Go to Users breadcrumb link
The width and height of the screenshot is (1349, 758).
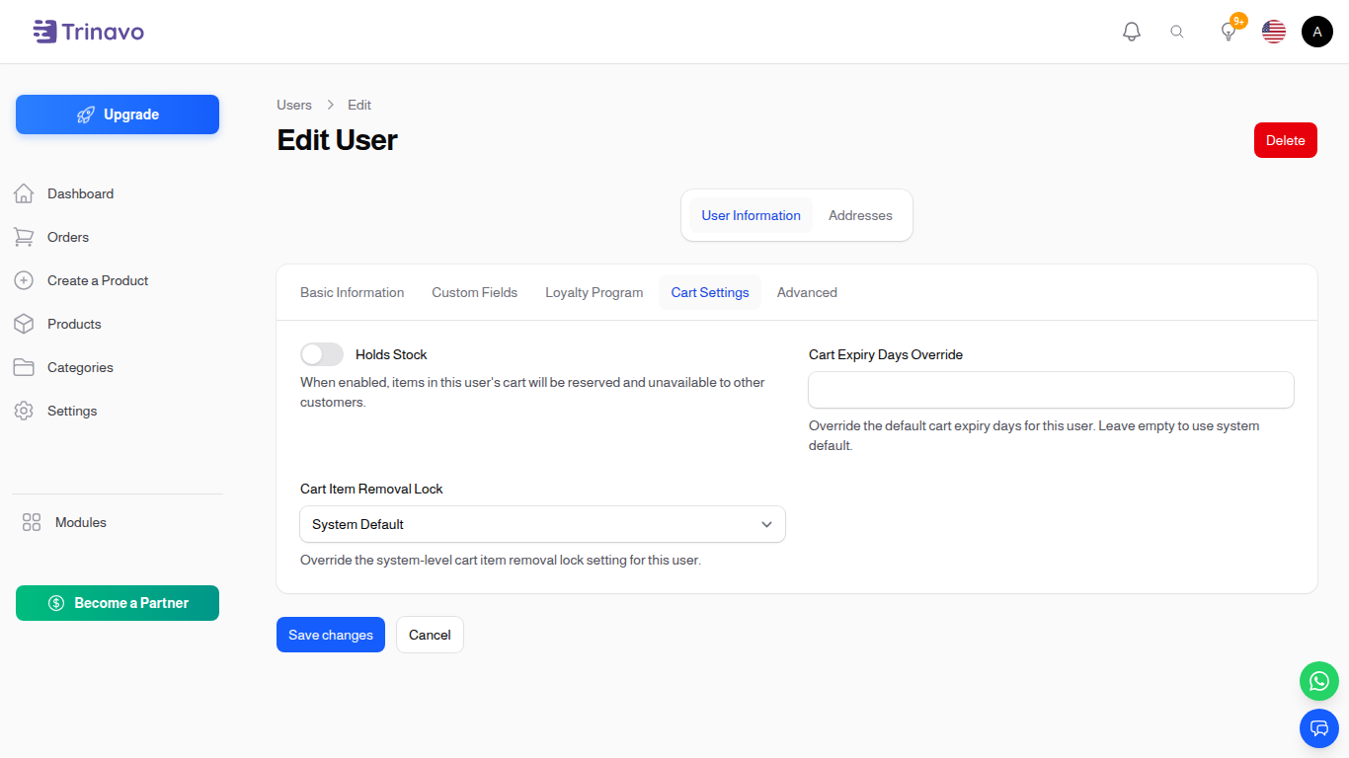click(x=294, y=105)
